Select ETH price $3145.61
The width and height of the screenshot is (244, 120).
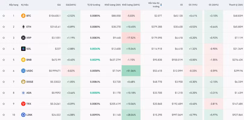pyautogui.click(x=55, y=27)
